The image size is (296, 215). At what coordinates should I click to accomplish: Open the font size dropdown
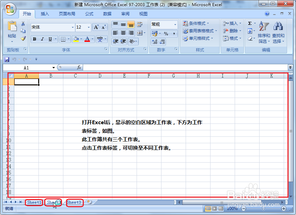(x=89, y=27)
